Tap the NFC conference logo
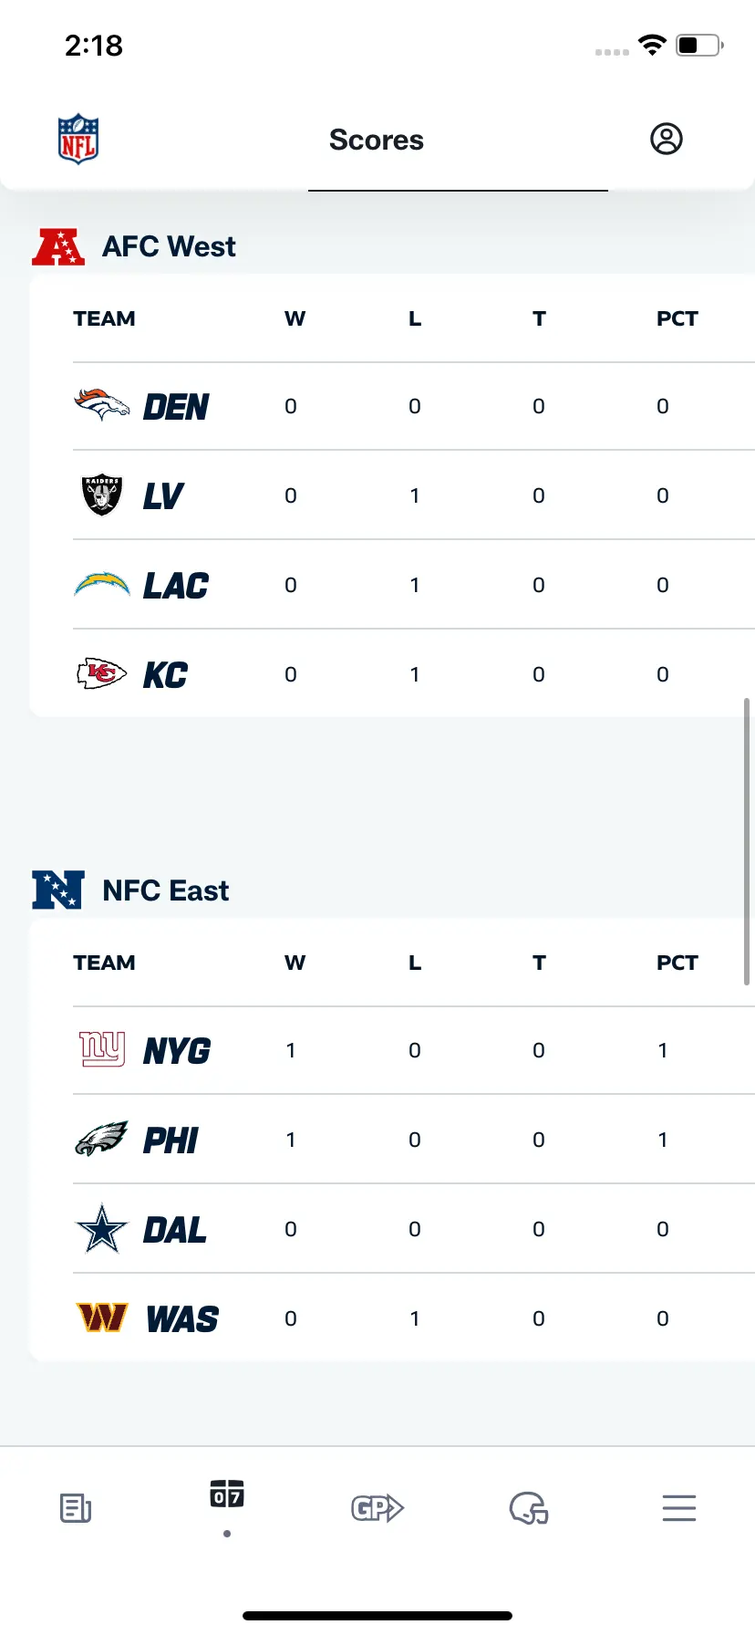755x1635 pixels. coord(58,890)
